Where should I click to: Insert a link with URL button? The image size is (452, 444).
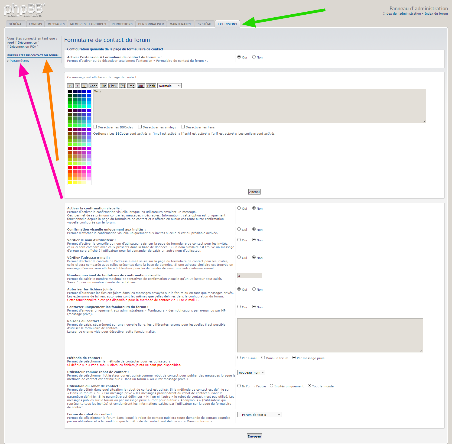click(141, 86)
